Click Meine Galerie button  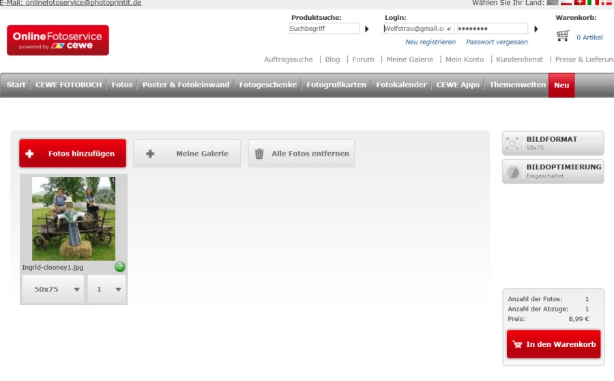(187, 153)
